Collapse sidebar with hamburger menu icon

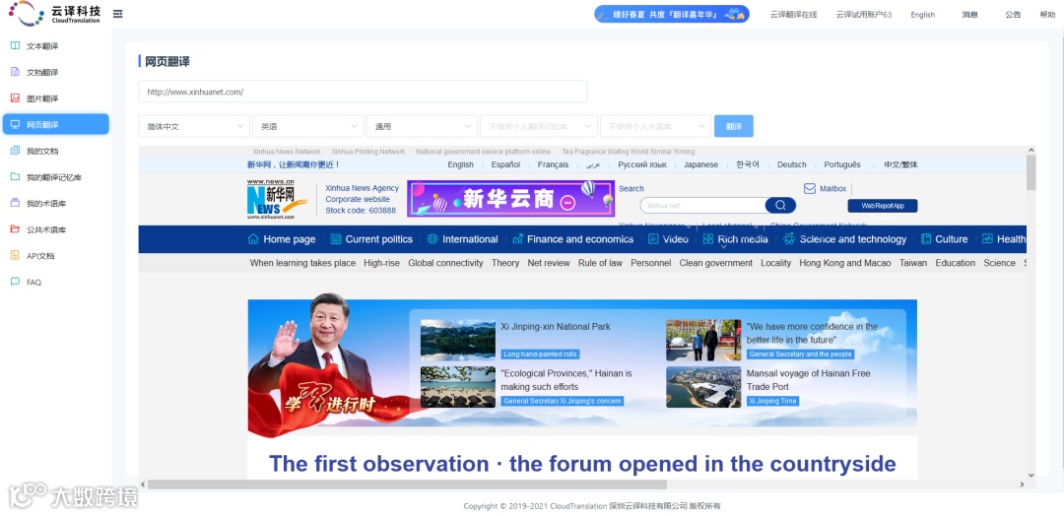pyautogui.click(x=118, y=14)
